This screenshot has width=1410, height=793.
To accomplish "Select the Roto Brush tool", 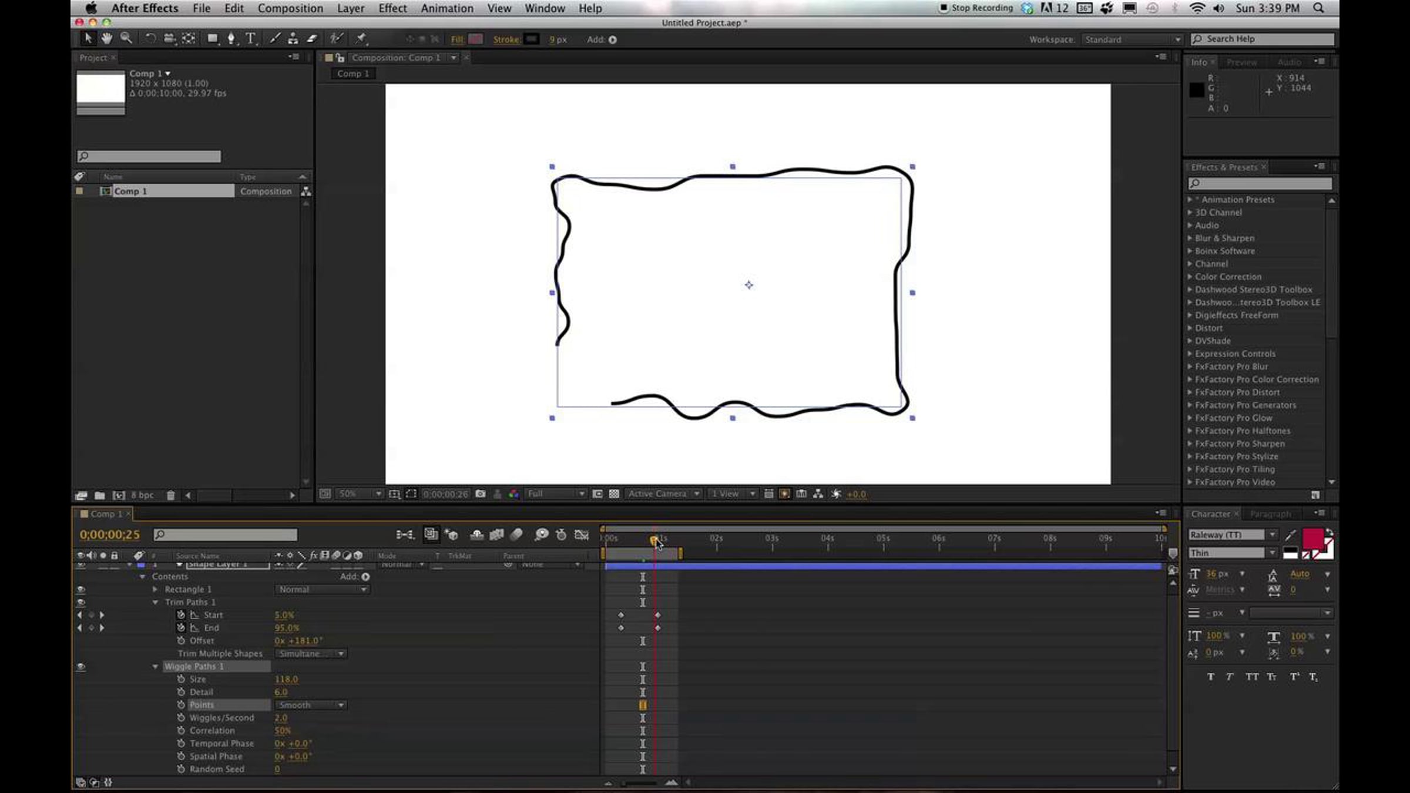I will point(336,39).
